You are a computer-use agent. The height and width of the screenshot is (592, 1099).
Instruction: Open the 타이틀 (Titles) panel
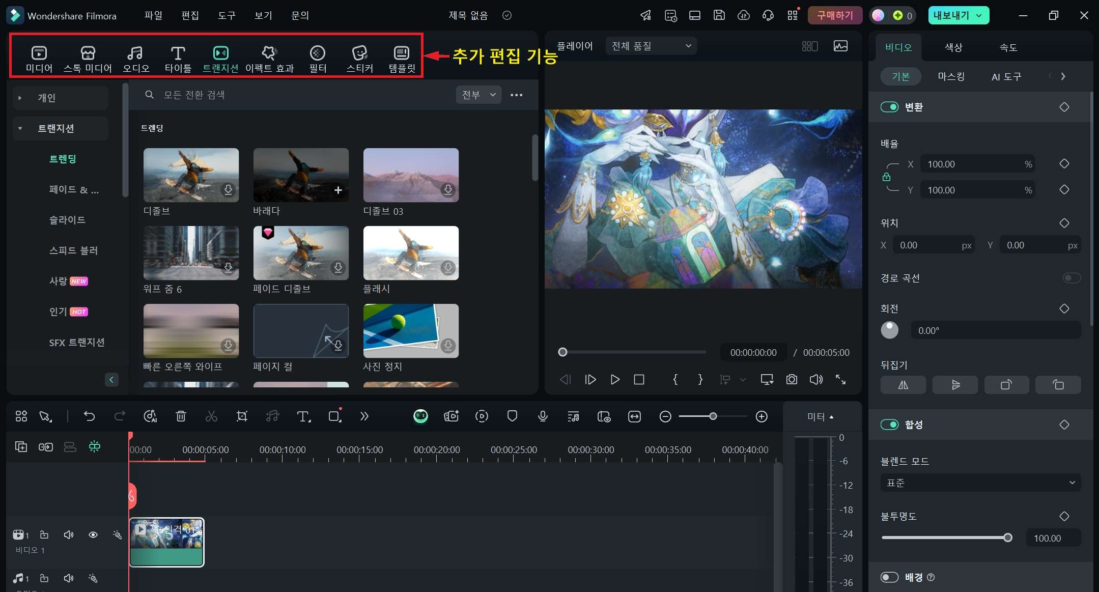(178, 59)
